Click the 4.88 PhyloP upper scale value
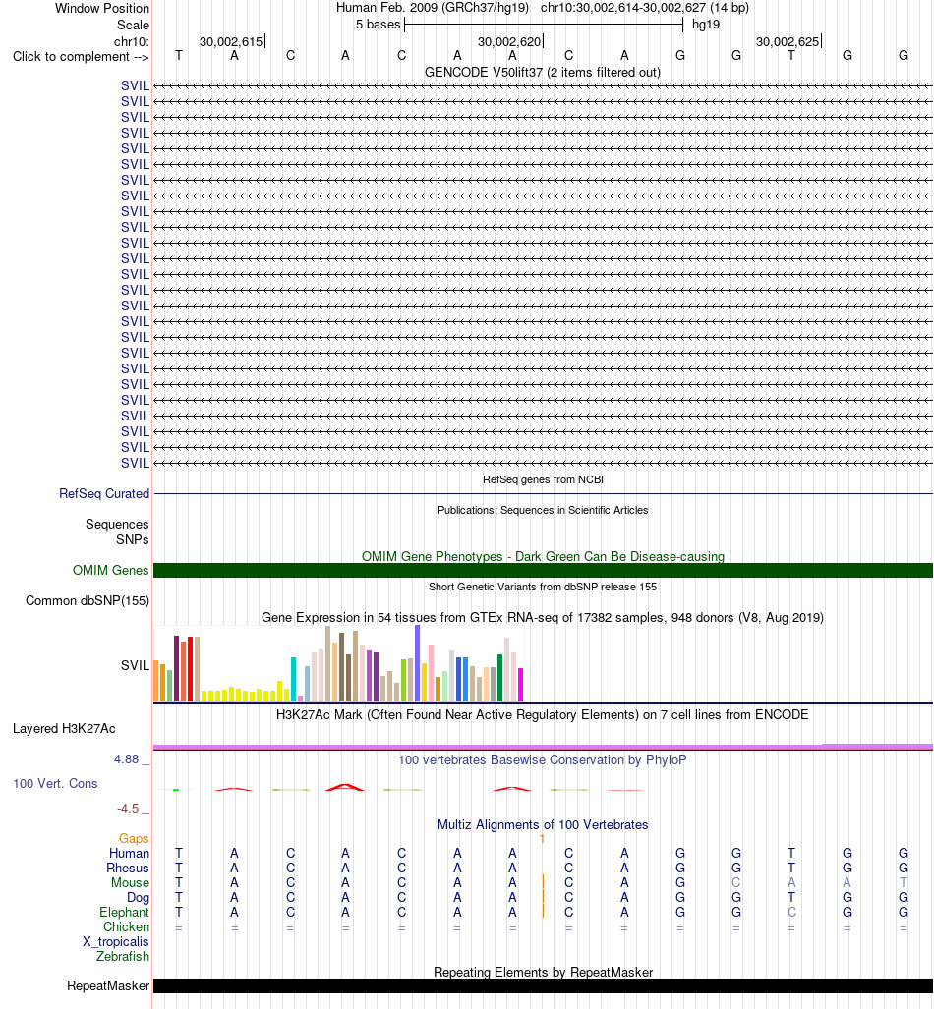 click(x=127, y=759)
